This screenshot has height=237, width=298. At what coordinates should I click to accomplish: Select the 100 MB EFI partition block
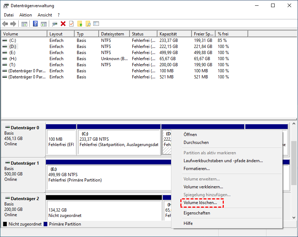61,142
